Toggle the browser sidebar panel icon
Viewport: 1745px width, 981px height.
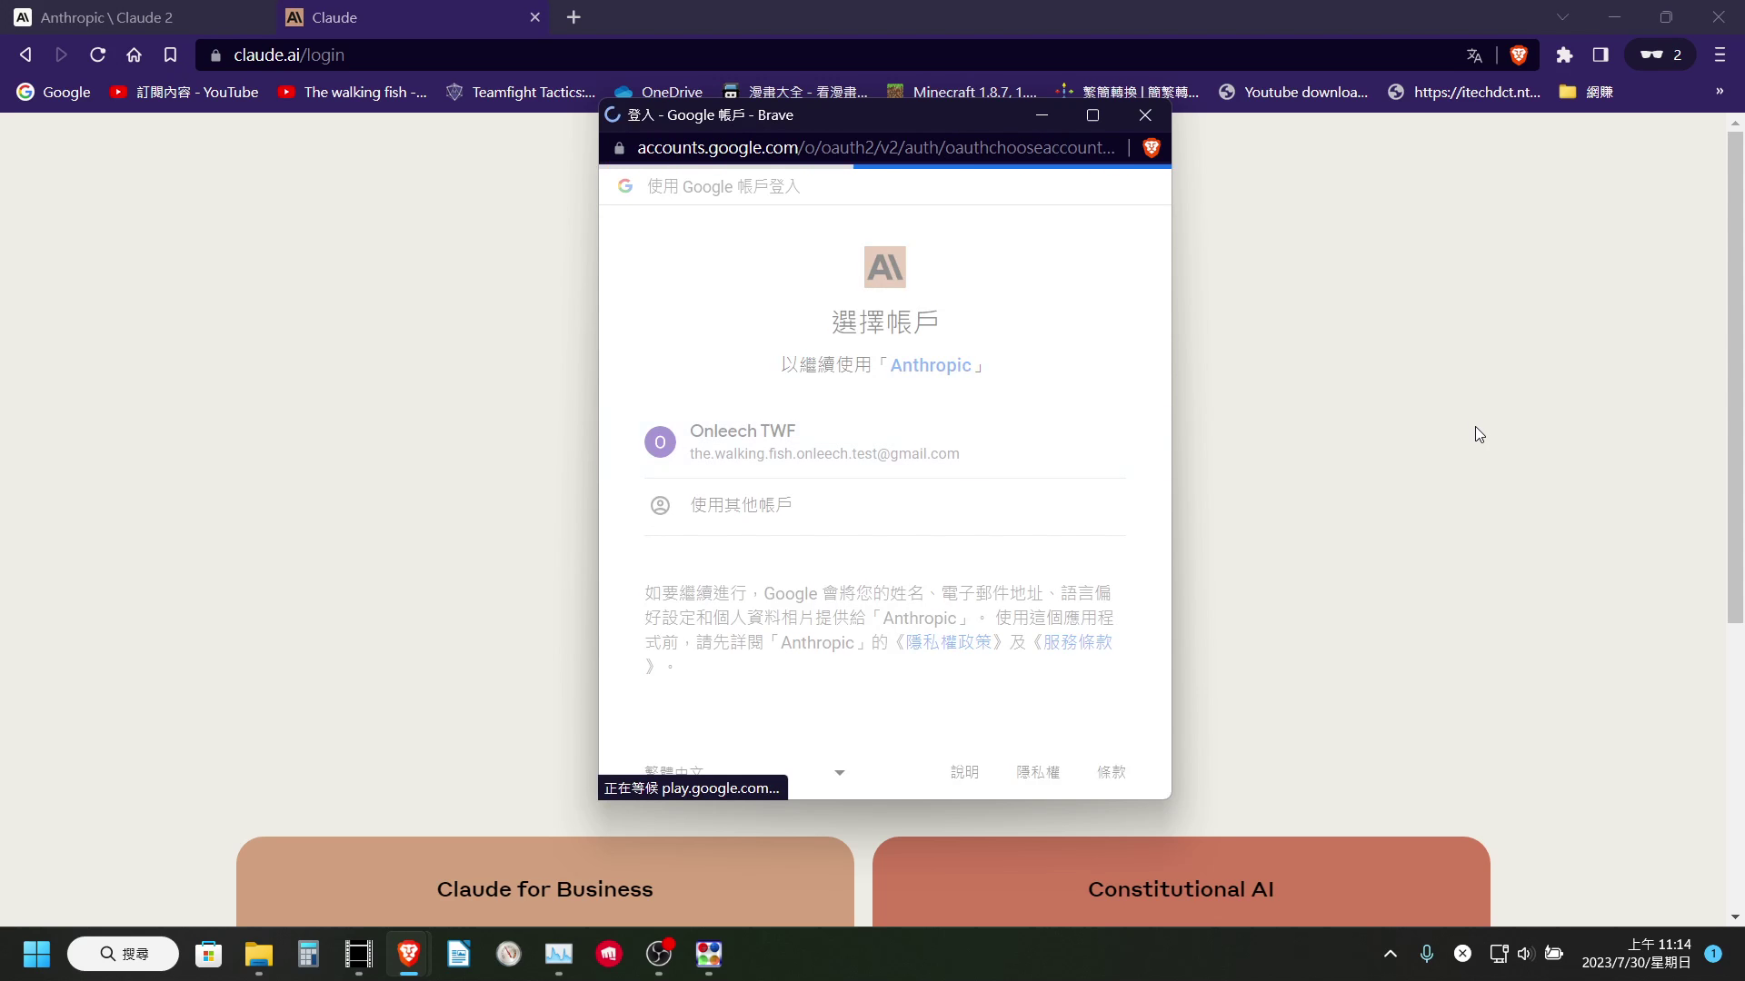point(1600,55)
